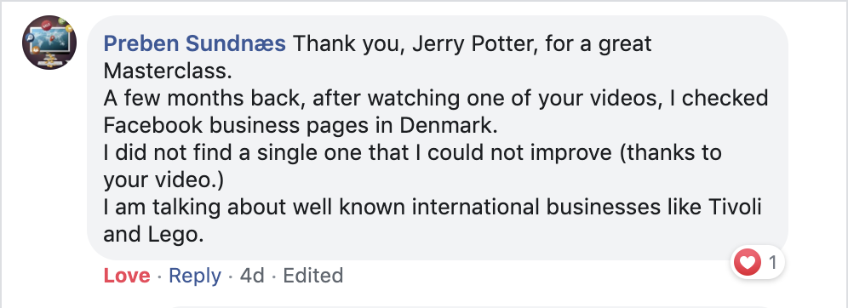Screen dimensions: 848x308
Task: Click 'your video.)' text in comment
Action: tap(163, 180)
